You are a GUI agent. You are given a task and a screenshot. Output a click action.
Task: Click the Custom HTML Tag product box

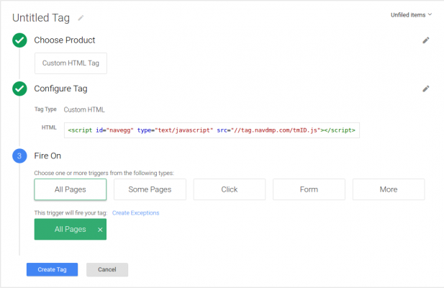[71, 63]
